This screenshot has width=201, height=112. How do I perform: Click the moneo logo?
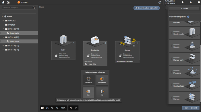pos(19,2)
